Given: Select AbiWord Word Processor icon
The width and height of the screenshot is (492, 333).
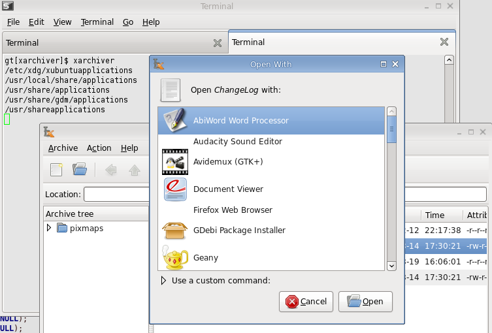Looking at the screenshot, I should 174,121.
